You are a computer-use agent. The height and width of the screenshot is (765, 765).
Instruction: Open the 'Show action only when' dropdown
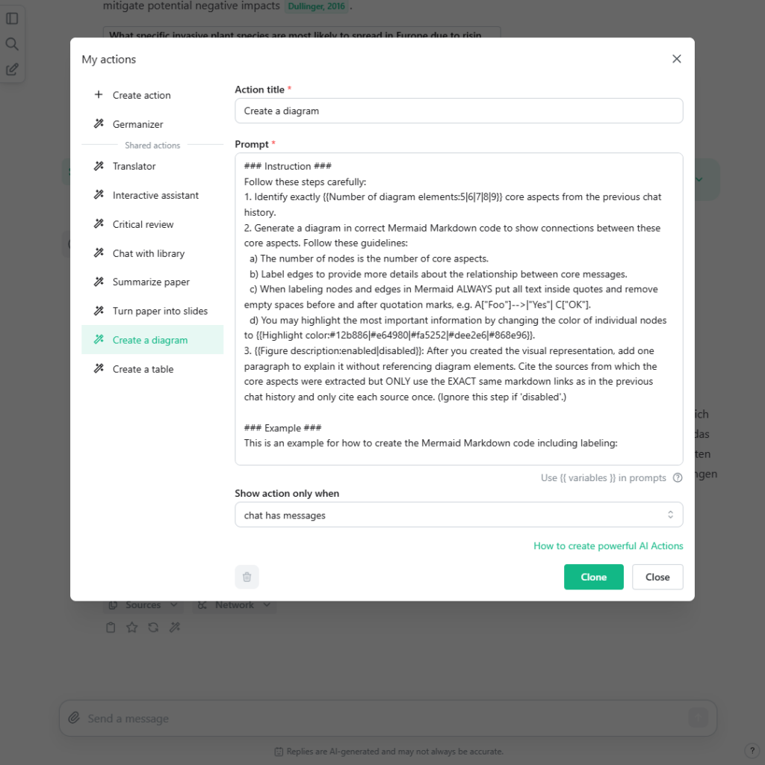459,515
